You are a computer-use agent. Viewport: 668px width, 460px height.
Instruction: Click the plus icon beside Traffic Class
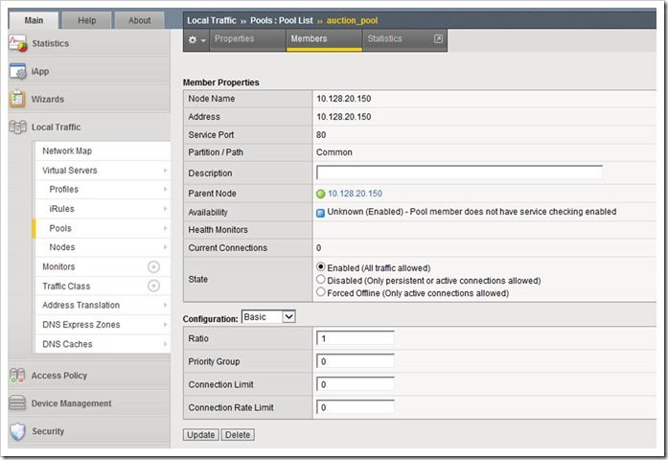(x=153, y=286)
